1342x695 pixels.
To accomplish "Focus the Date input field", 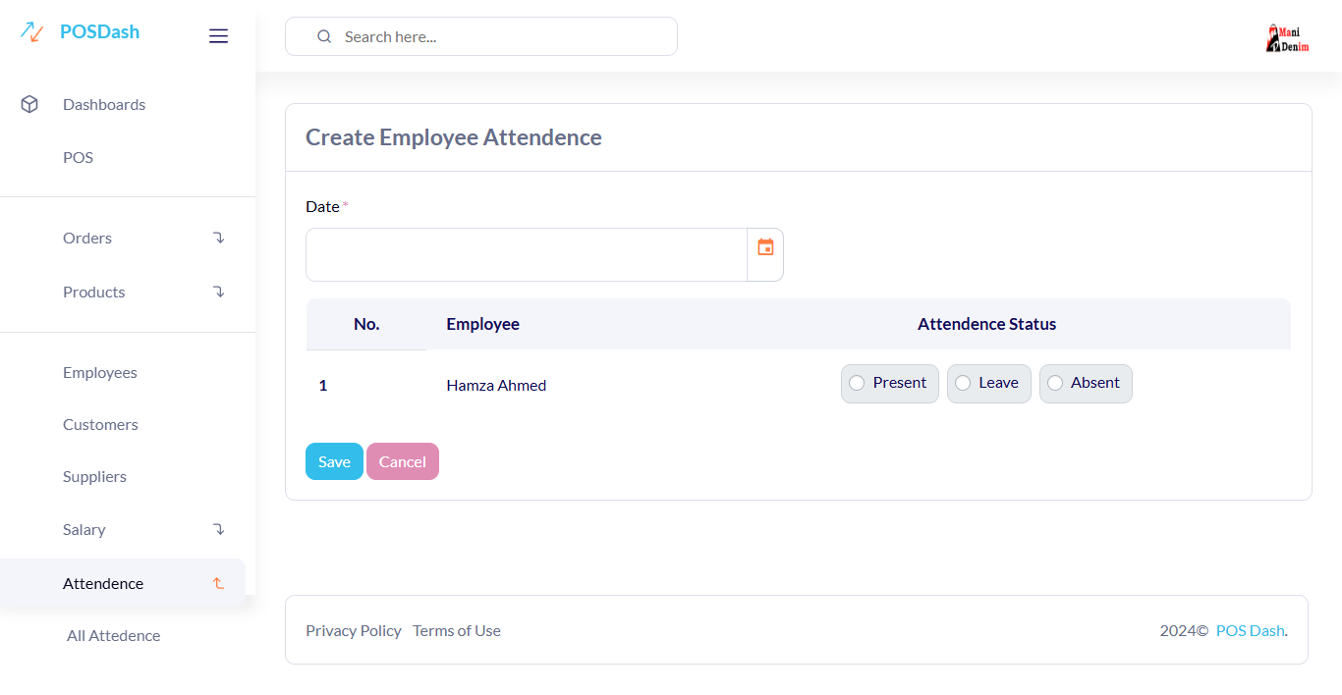I will point(527,255).
